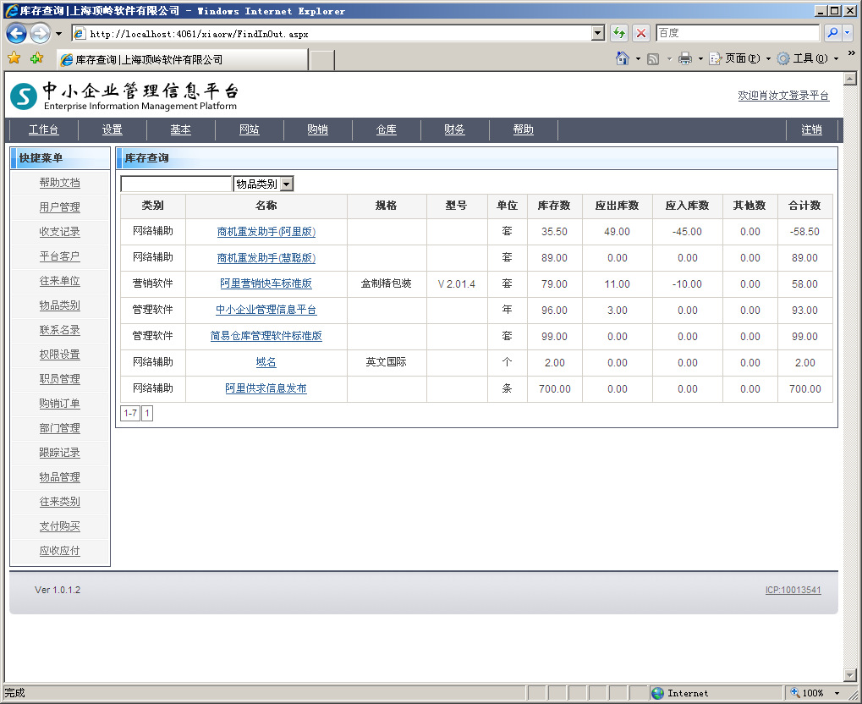Expand the 物品类别 category dropdown
The height and width of the screenshot is (704, 862).
(x=287, y=184)
